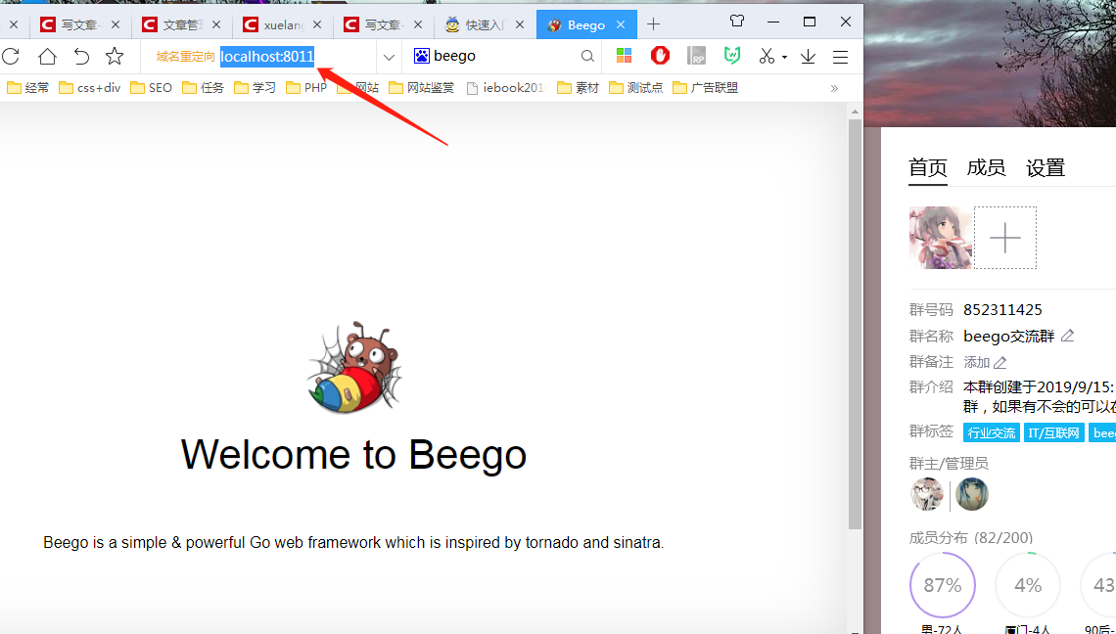Reload the page with the refresh icon

(x=11, y=56)
